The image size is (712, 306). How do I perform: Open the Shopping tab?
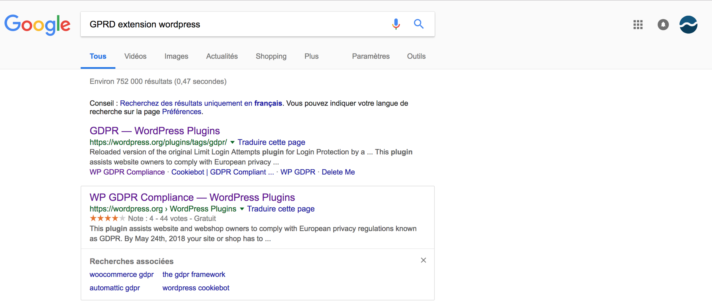(x=271, y=56)
